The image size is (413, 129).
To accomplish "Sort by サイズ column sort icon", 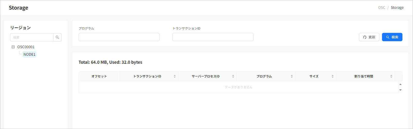I will [x=333, y=76].
